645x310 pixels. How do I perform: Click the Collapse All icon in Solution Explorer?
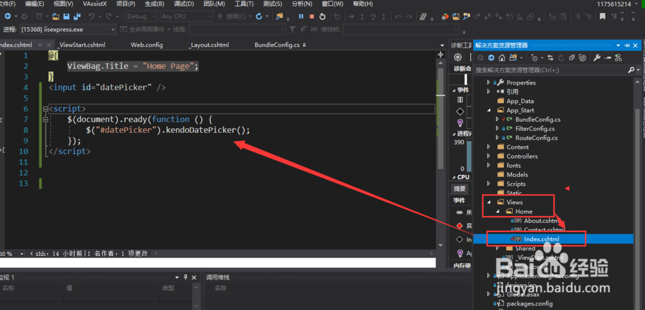point(571,58)
